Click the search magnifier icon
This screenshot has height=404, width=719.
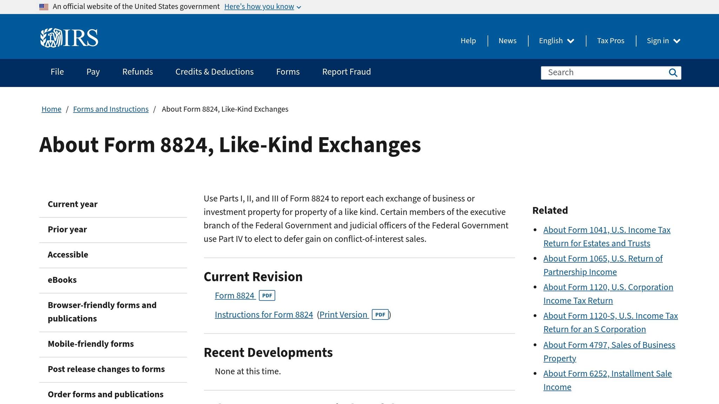coord(673,73)
